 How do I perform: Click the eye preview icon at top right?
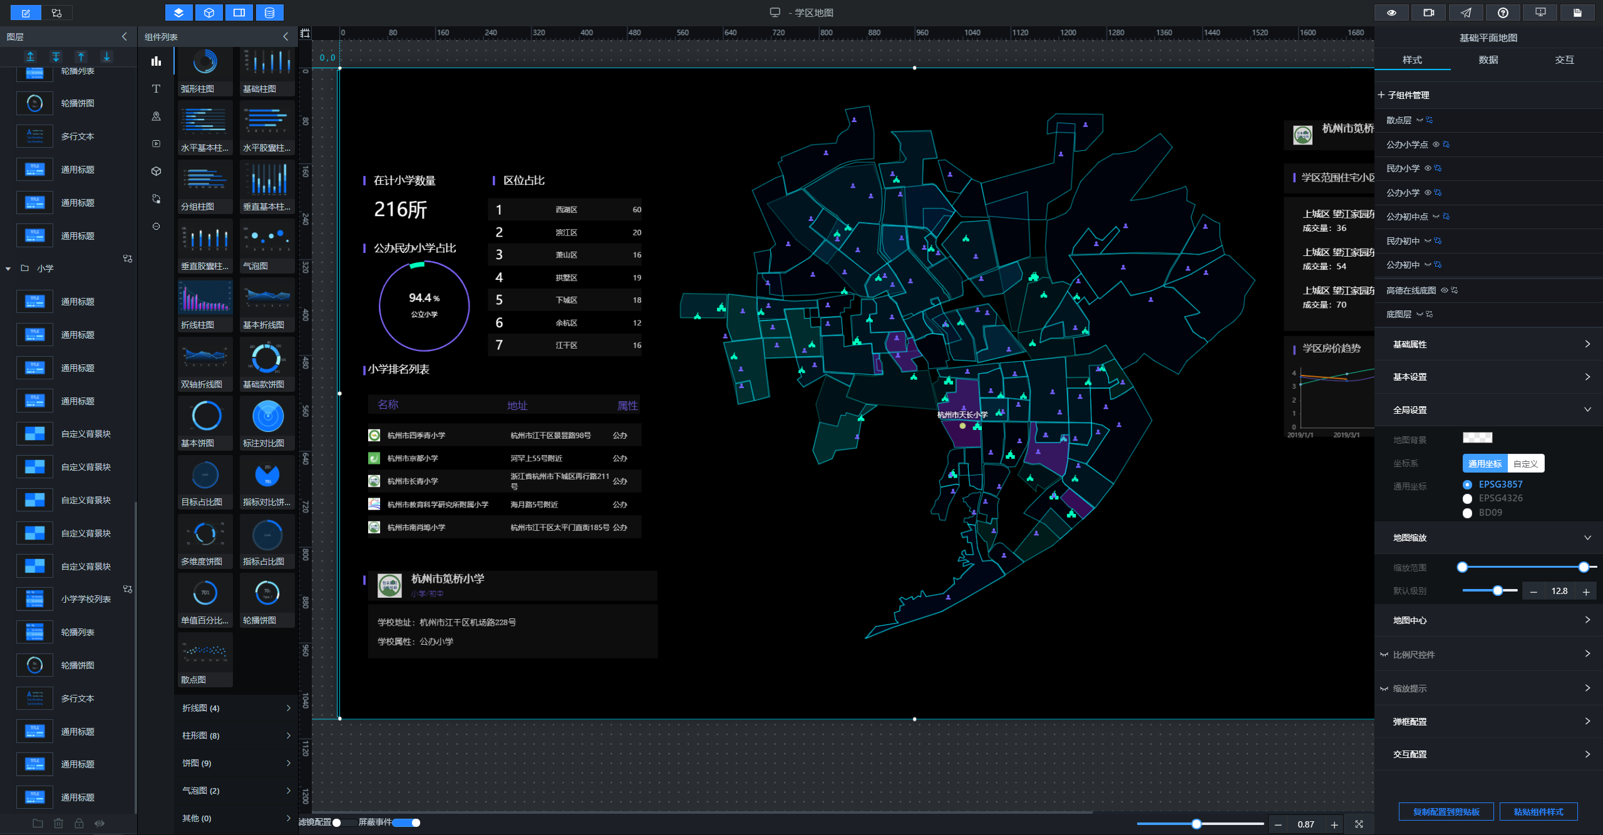pos(1391,13)
